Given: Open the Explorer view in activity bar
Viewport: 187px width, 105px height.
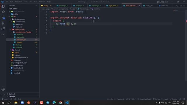Looking at the screenshot, I should click(3, 6).
